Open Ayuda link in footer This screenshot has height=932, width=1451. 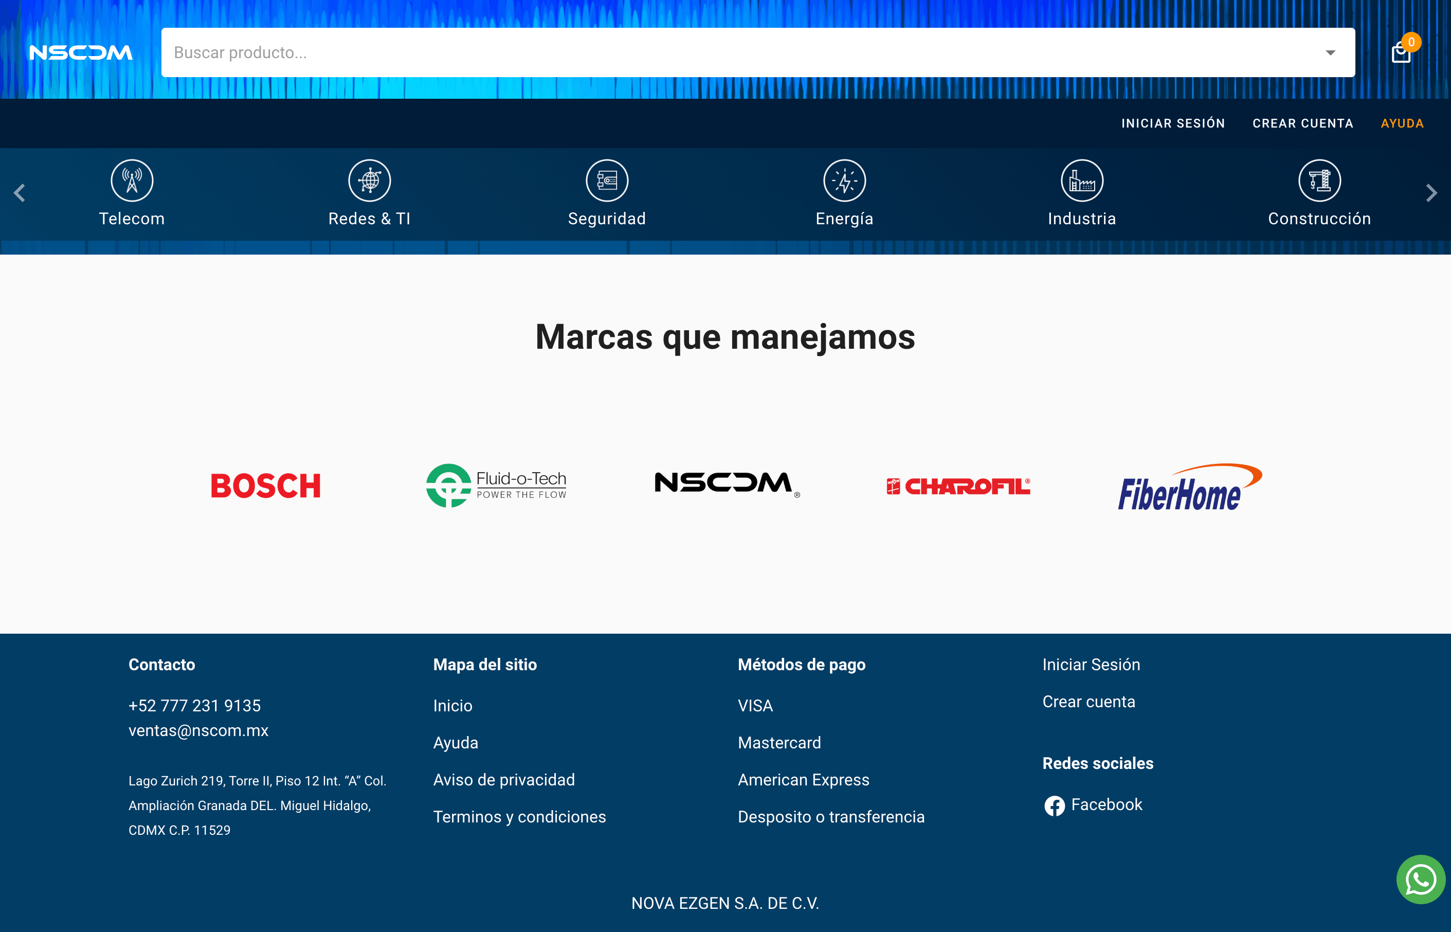click(x=456, y=743)
